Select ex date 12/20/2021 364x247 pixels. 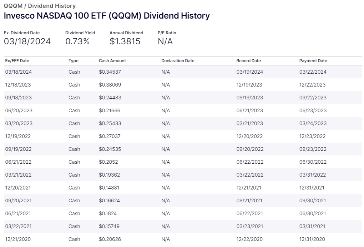click(x=18, y=188)
